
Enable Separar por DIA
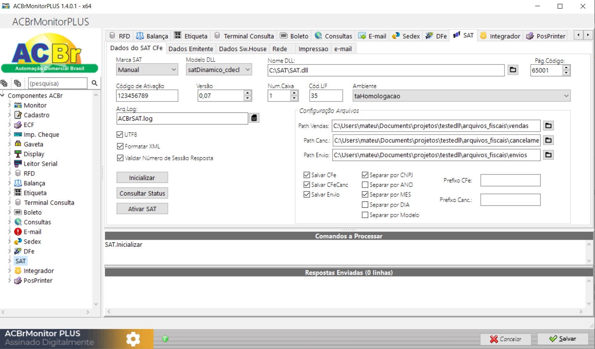365,205
